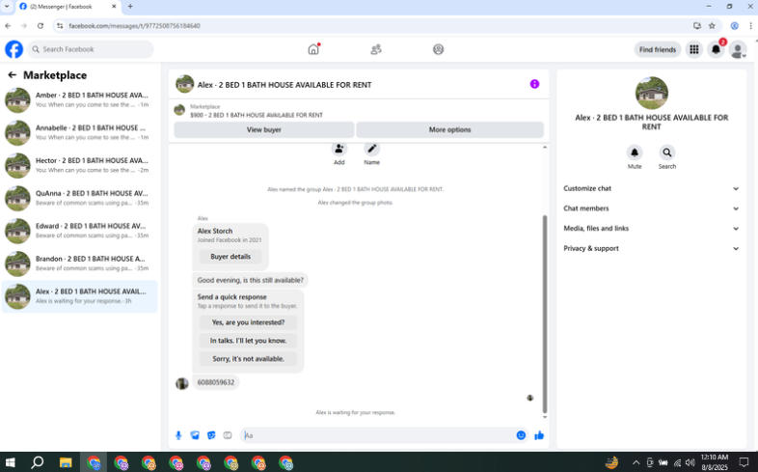Open the Chrome profile icon in toolbar
This screenshot has height=472, width=758.
point(734,26)
